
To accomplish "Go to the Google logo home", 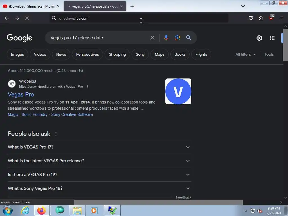I will (19, 38).
